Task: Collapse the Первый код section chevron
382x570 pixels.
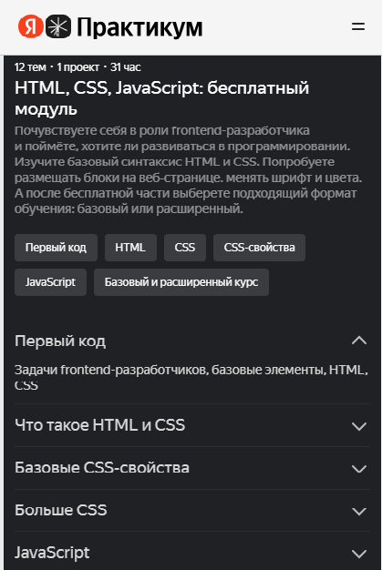Action: click(359, 341)
